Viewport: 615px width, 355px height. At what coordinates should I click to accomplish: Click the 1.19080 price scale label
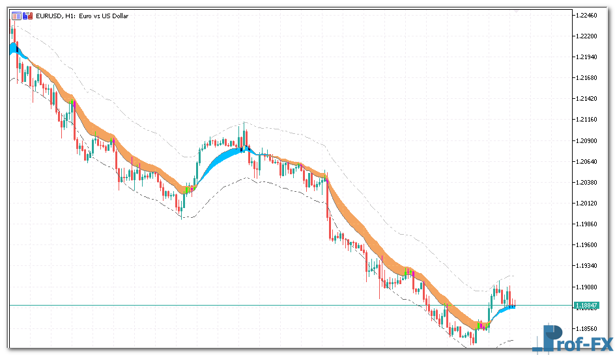(588, 286)
